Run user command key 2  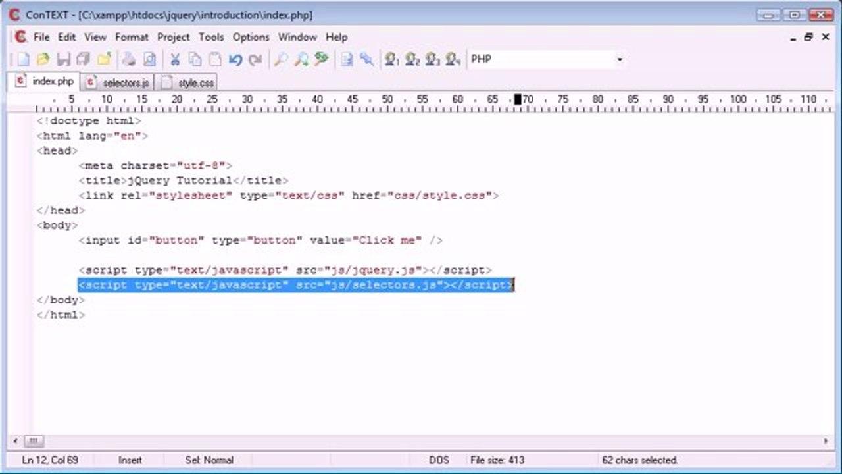pyautogui.click(x=412, y=59)
